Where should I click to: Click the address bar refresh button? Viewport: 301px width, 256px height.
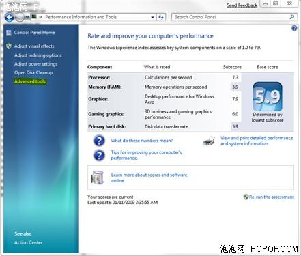tap(161, 17)
